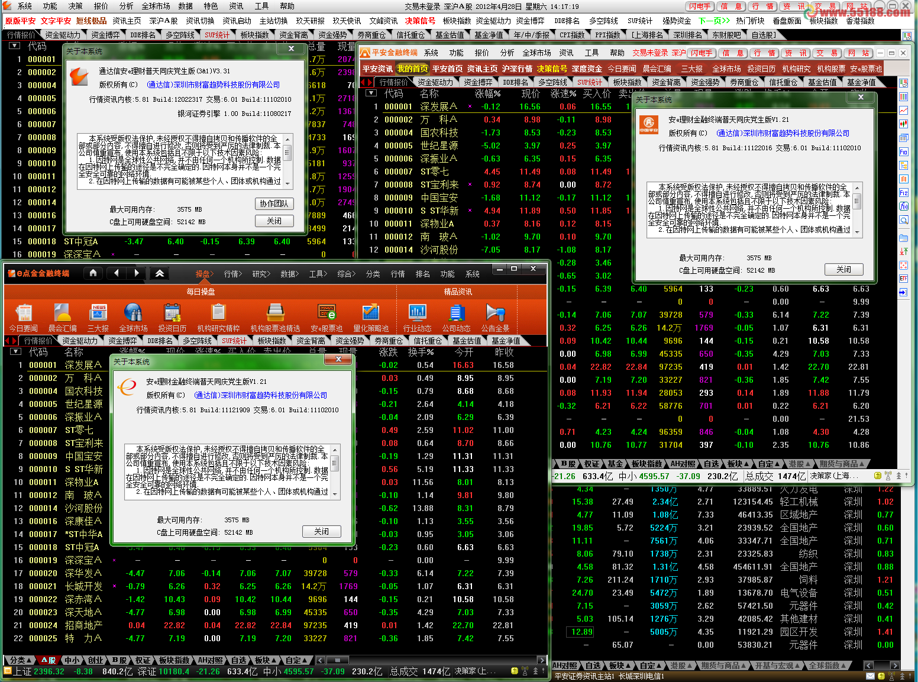This screenshot has height=682, width=918.
Task: Expand 数据> menu in e点金 window
Action: (289, 274)
